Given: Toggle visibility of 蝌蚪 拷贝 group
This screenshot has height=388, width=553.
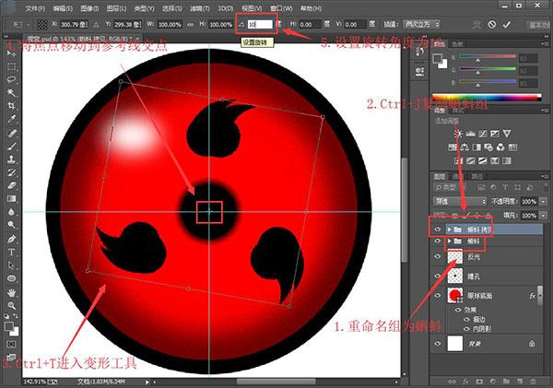Looking at the screenshot, I should (x=438, y=229).
